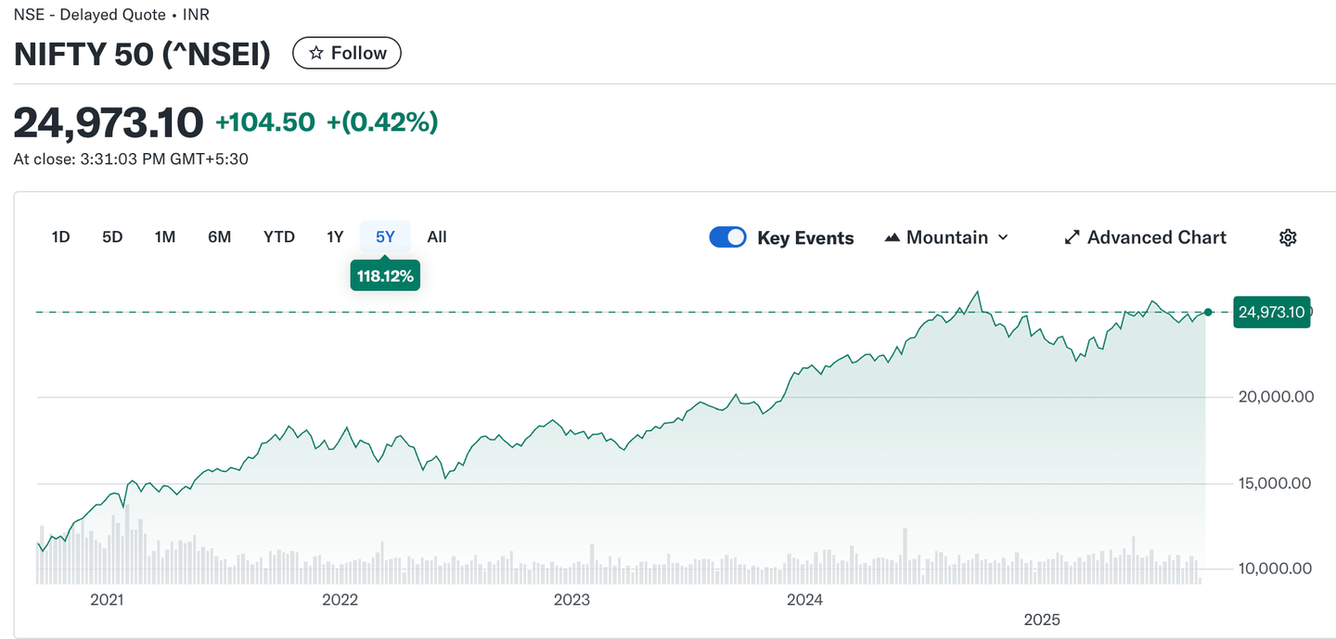Toggle the Key Events switch off
1336x639 pixels.
coord(727,237)
